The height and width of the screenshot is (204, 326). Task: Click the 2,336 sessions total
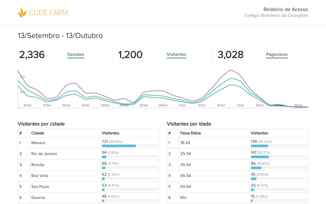32,55
